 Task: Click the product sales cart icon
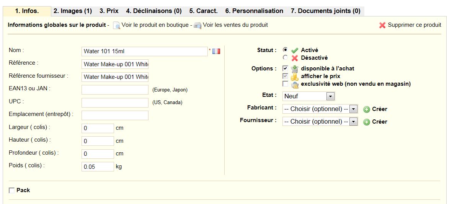197,25
